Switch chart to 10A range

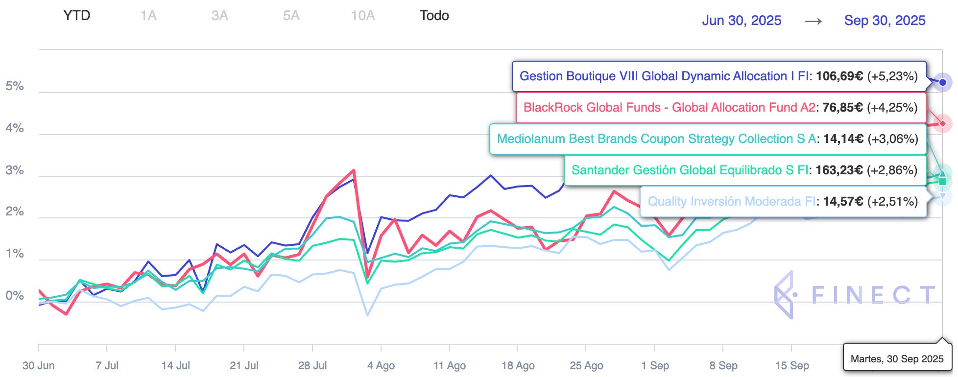click(x=363, y=16)
